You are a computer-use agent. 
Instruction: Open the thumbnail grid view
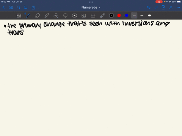point(11,8)
